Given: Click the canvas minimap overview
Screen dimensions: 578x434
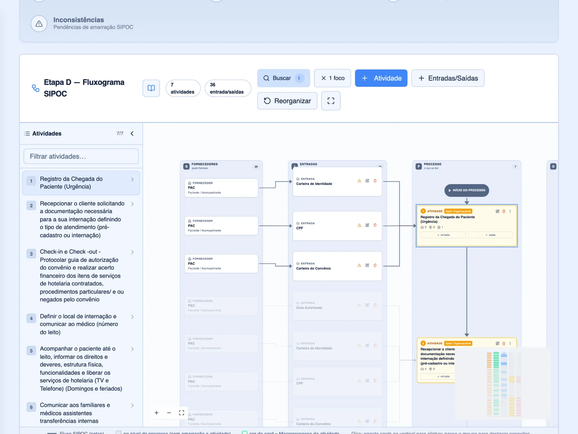Looking at the screenshot, I should pos(503,383).
